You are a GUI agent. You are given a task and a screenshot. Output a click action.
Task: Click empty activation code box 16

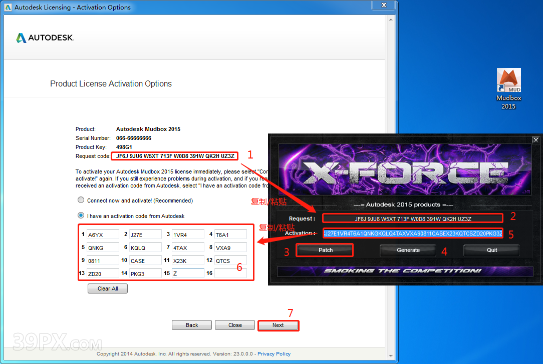pos(230,273)
